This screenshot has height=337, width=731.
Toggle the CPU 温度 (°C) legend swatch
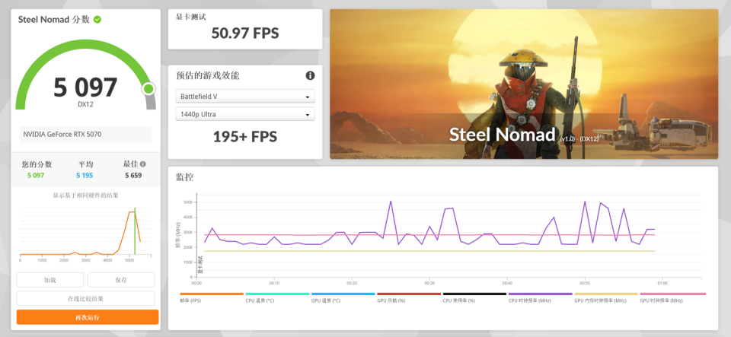click(277, 294)
